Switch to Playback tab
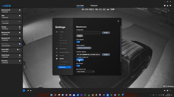The height and width of the screenshot is (97, 174). tap(94, 5)
